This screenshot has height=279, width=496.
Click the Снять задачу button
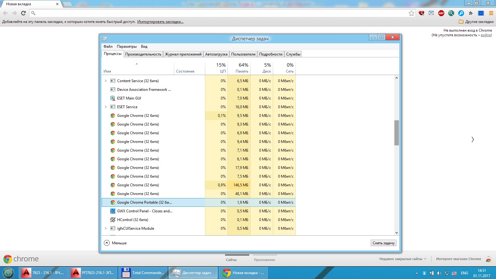click(383, 243)
